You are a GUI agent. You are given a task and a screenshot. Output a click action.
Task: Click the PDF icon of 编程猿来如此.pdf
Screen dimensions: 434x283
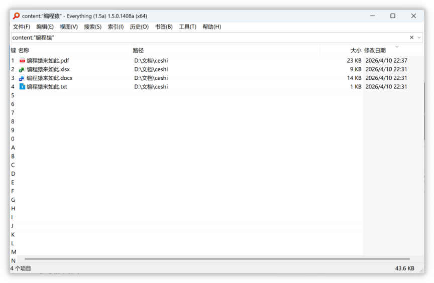[22, 61]
